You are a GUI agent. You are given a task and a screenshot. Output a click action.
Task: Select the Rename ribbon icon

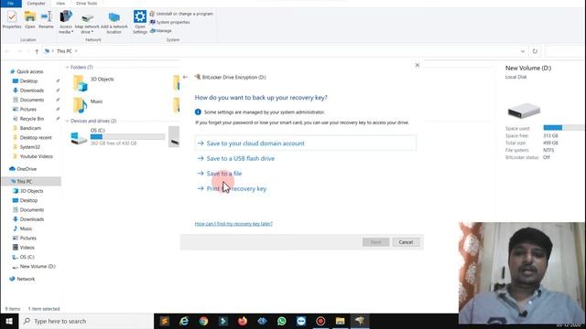tap(47, 20)
